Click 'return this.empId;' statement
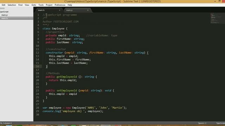225x126 pixels. [63, 80]
